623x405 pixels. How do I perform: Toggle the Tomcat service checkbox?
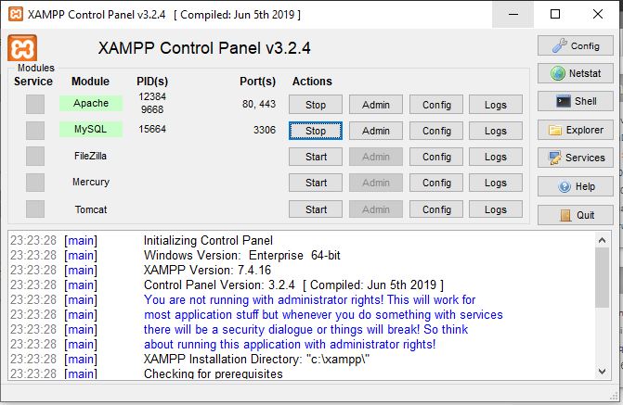click(x=35, y=209)
